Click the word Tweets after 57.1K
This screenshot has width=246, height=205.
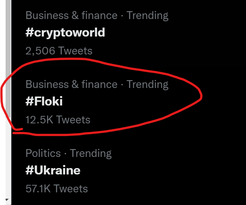71,189
